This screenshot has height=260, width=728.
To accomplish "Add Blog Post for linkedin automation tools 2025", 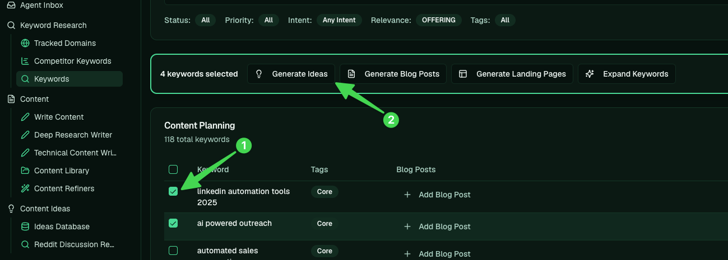I will pos(437,195).
